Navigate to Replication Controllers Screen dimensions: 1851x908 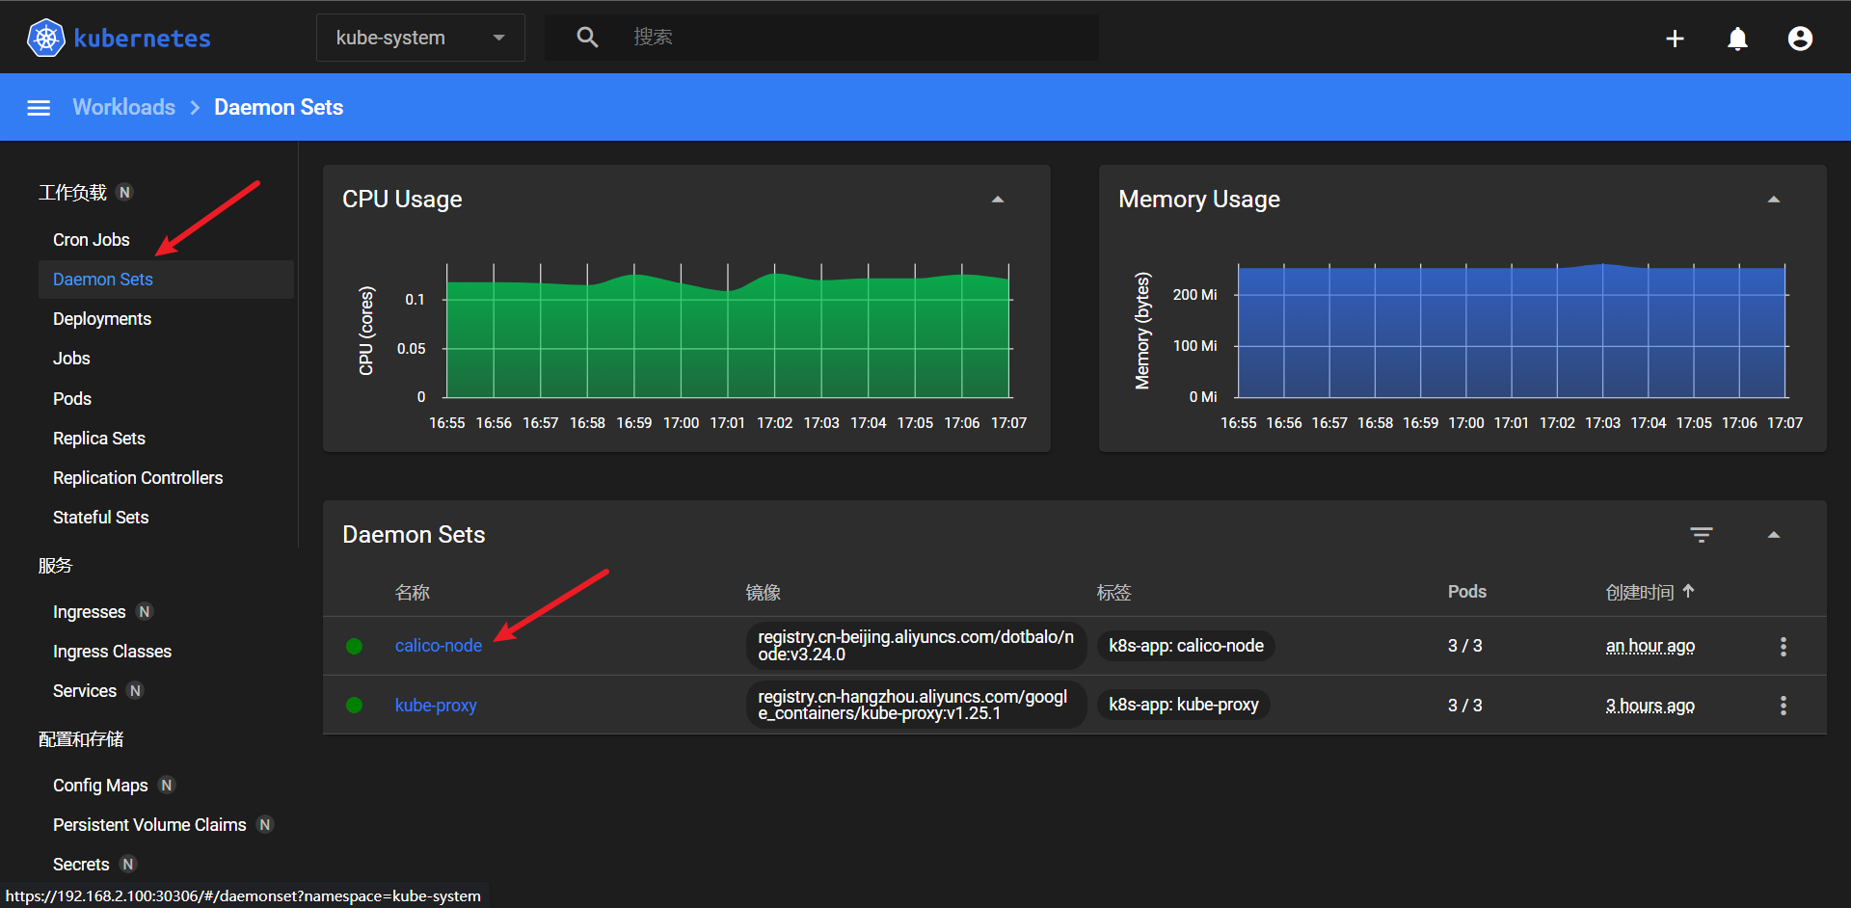(x=138, y=478)
